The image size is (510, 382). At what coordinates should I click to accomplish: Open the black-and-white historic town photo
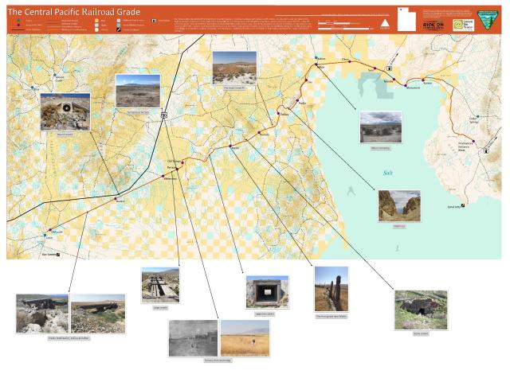pyautogui.click(x=193, y=338)
